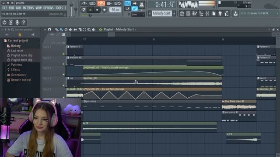Click the one-click audio recording microphone icon

click(x=17, y=22)
